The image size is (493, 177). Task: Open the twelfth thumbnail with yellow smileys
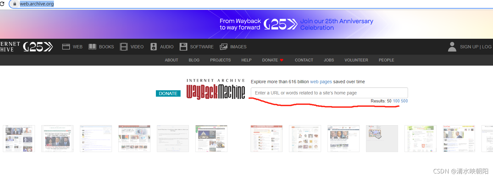point(459,139)
